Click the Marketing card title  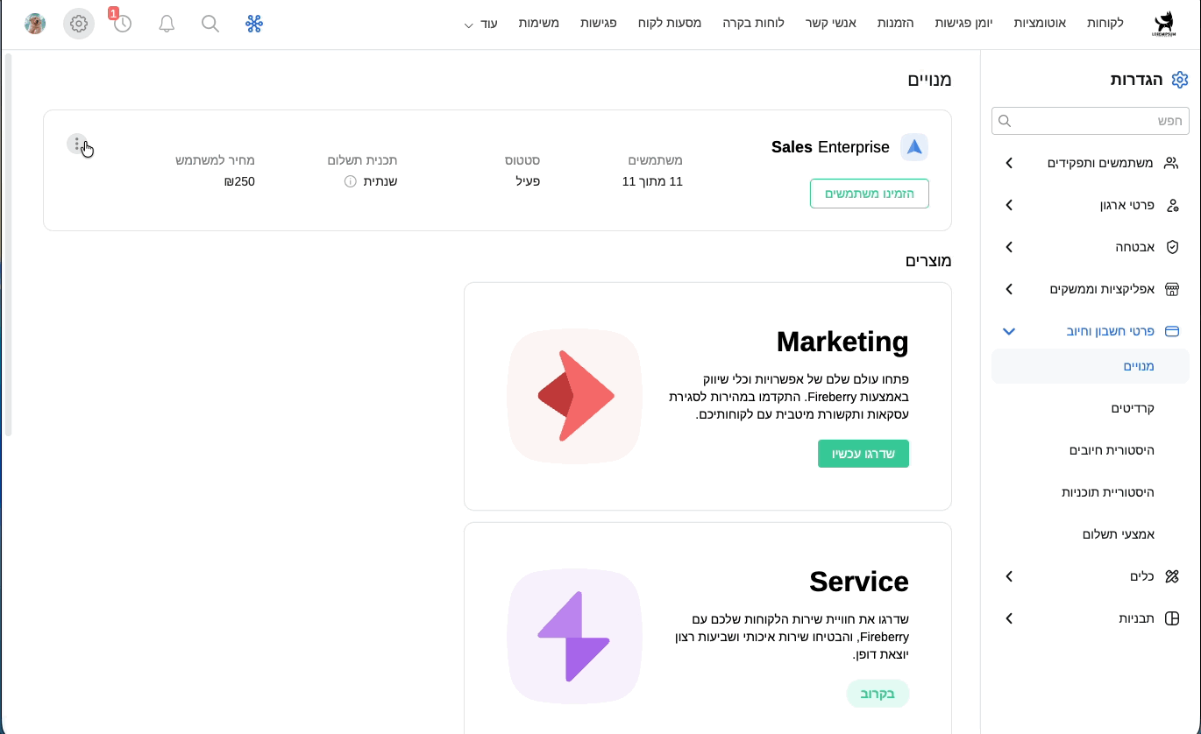842,342
